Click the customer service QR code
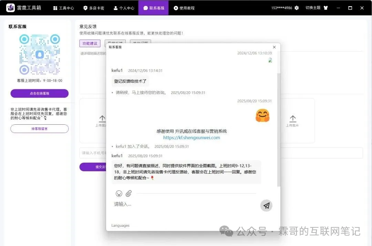372x246 pixels. (39, 54)
